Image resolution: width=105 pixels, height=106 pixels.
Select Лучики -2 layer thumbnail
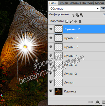[59, 73]
